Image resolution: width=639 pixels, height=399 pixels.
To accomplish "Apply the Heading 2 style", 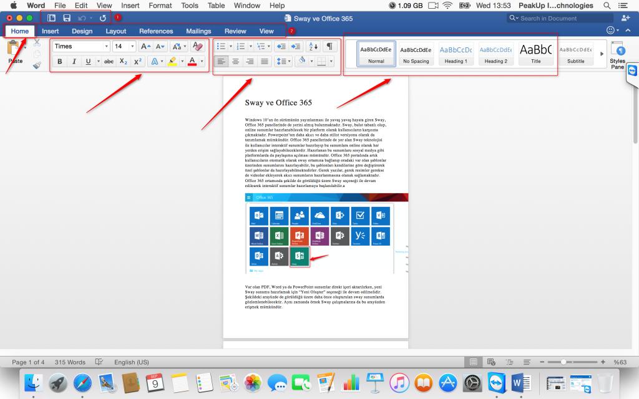I will [495, 54].
